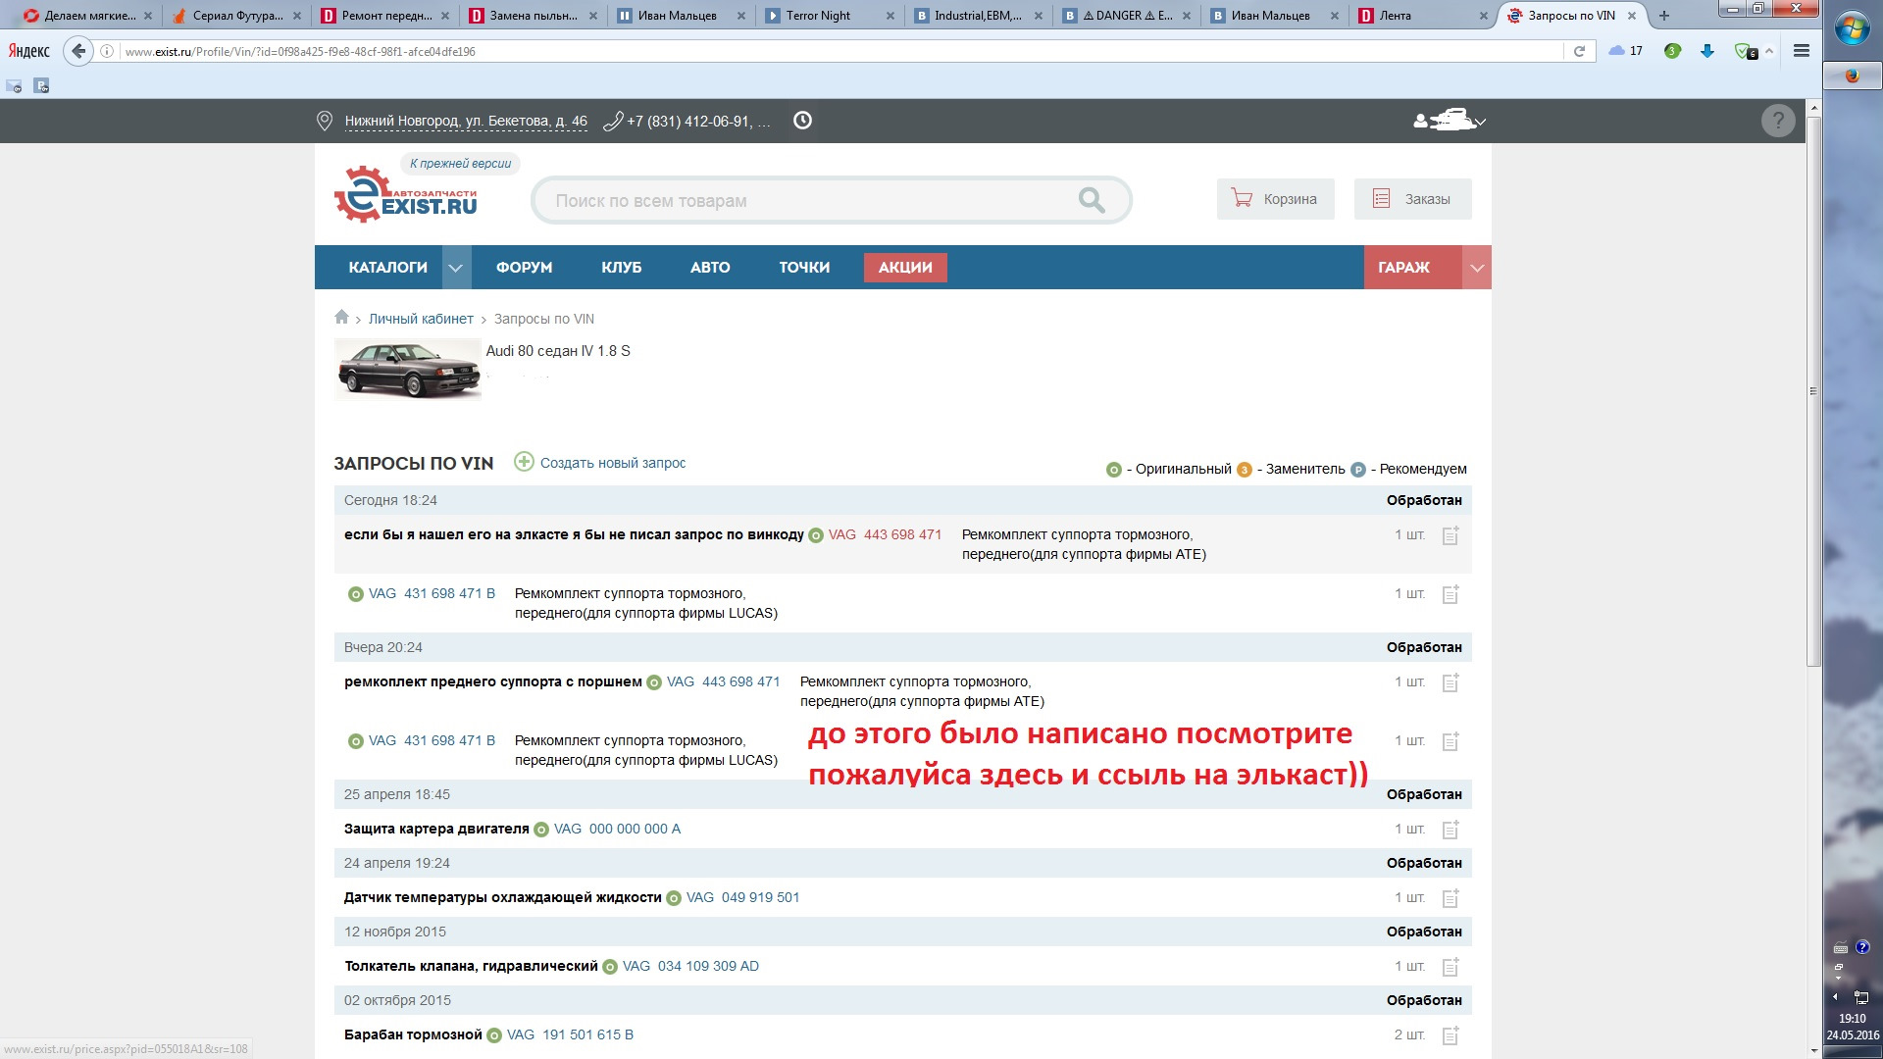Open working hours clock icon
Screen dimensions: 1883x1059
[802, 121]
